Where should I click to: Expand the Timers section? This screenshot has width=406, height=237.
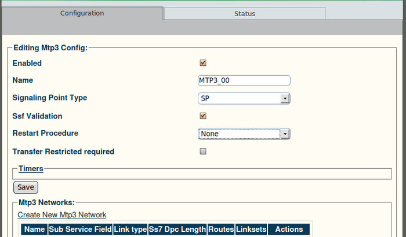click(31, 169)
